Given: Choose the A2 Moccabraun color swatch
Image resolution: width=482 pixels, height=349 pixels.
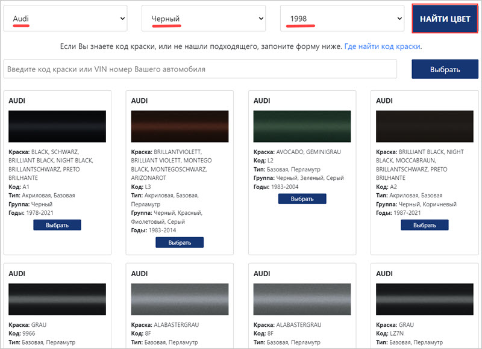Looking at the screenshot, I should coord(425,126).
